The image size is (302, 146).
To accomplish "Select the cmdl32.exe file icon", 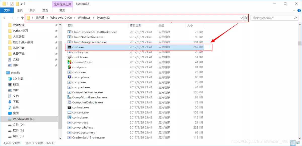I will click(69, 57).
